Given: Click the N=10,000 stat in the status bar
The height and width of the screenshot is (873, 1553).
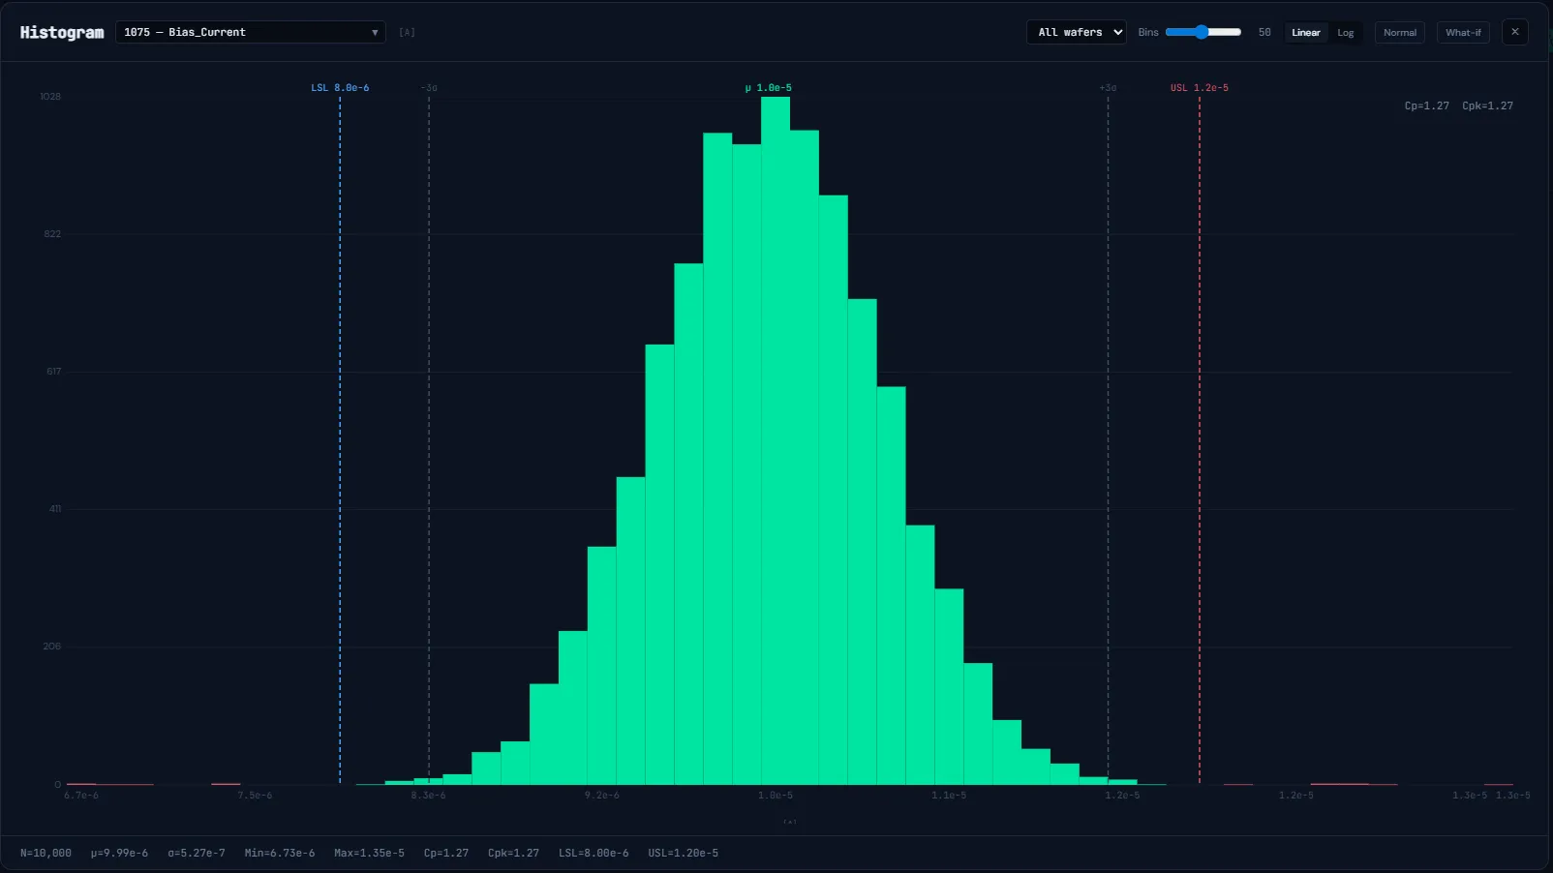Looking at the screenshot, I should coord(44,853).
